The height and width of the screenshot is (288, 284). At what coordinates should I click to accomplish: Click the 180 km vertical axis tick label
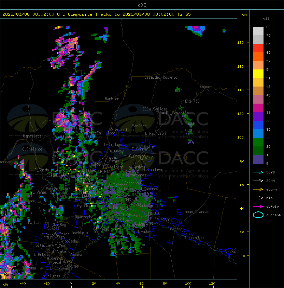pos(240,43)
